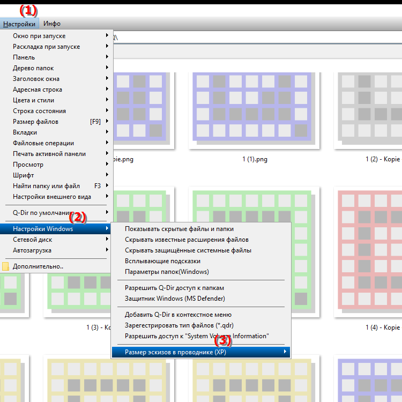Open the Файловые операции submenu

(57, 143)
